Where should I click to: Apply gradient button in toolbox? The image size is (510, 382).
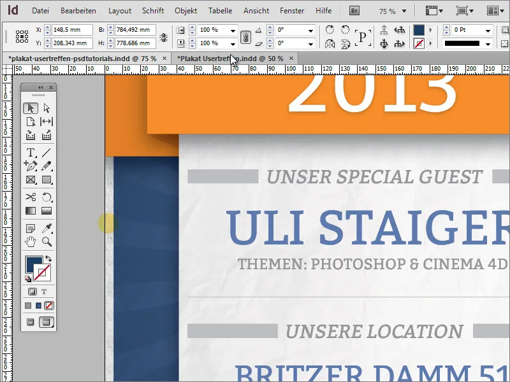pos(38,306)
